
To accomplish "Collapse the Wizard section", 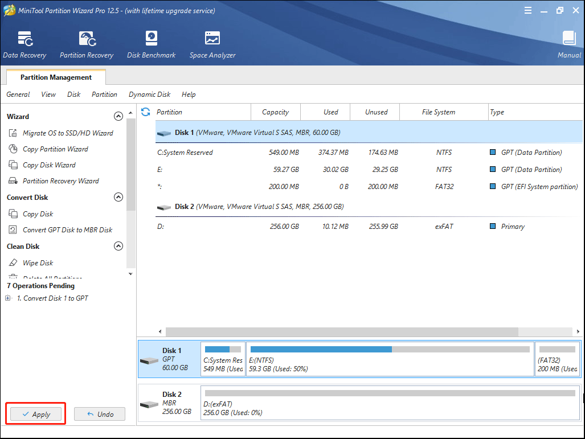I will [x=118, y=116].
